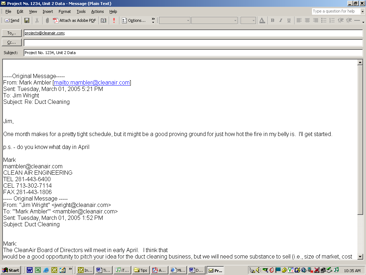Switch to the 'Mi...' Internet Explorer taskbar button
Image resolution: width=366 pixels, height=275 pixels.
[178, 270]
